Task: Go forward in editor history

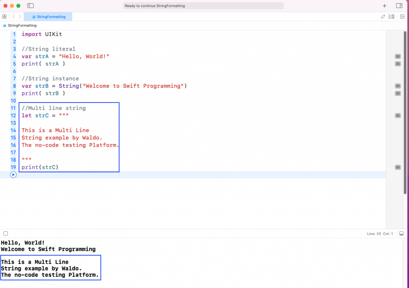Action: (x=20, y=17)
